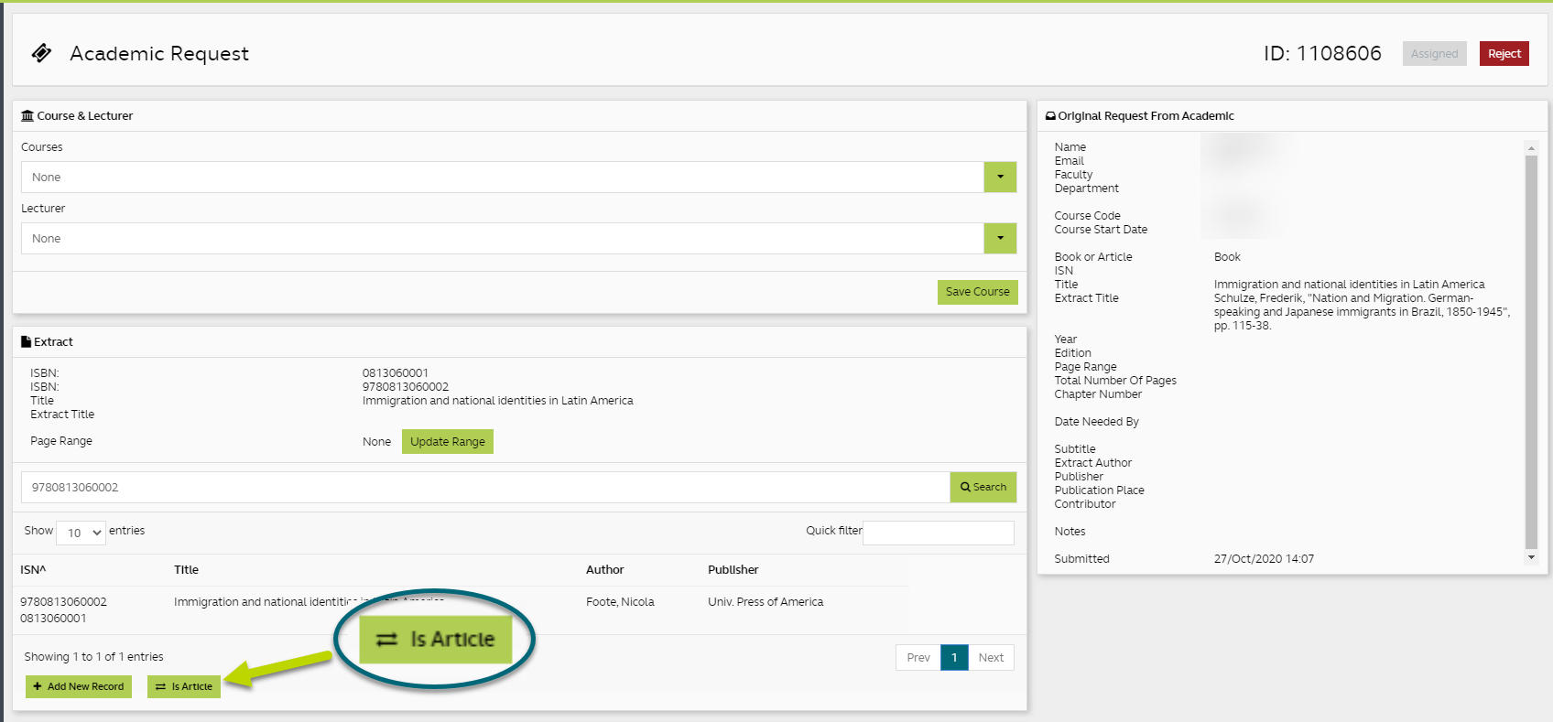The image size is (1553, 722).
Task: Go to page 1 in pagination
Action: click(953, 658)
